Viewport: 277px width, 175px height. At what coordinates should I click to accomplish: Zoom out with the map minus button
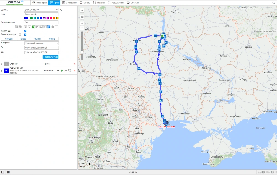[x=82, y=28]
